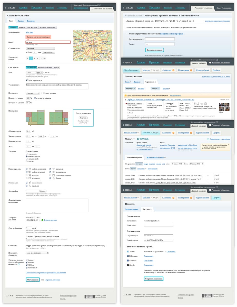Click the address input field with the error
Screen dimensions: 237x307
(48, 42)
